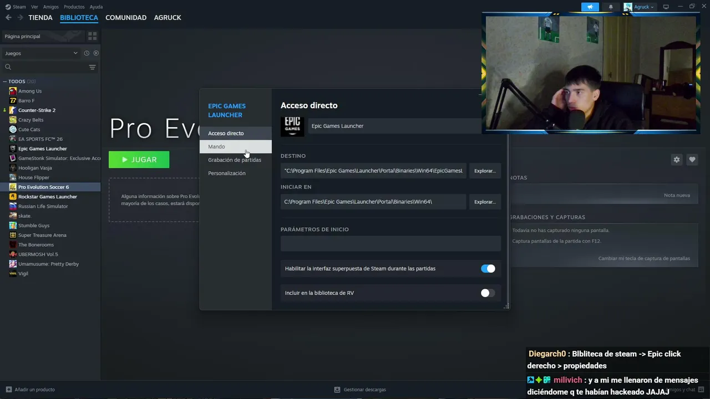Click the Cute Cats game icon

13,130
